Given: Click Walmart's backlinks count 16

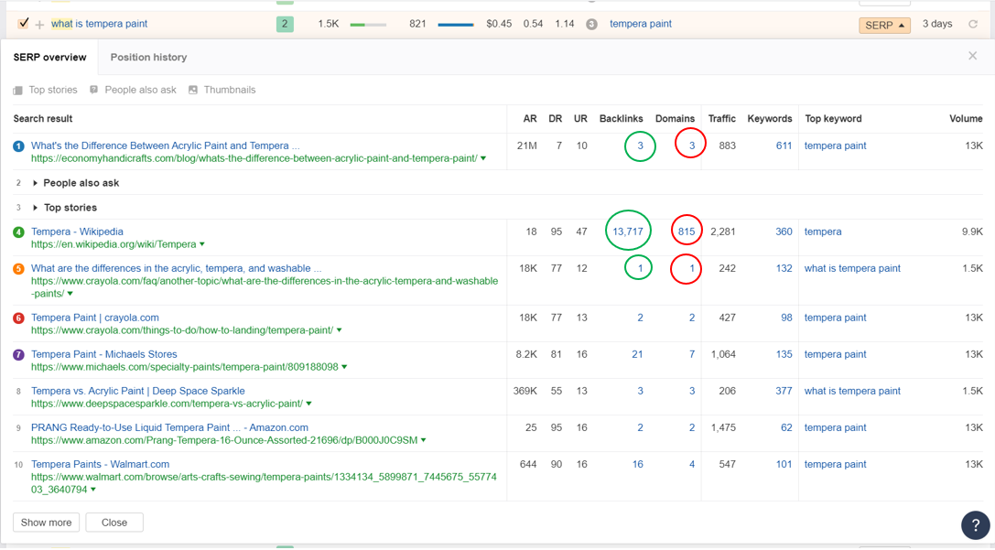Looking at the screenshot, I should [x=638, y=464].
